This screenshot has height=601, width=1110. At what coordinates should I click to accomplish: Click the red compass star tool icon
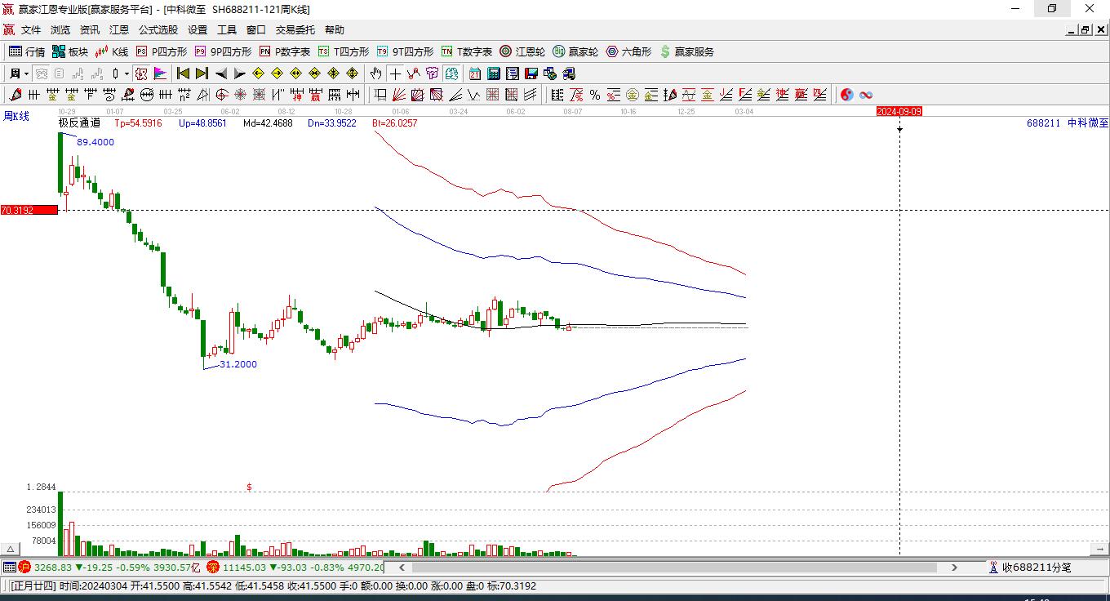click(240, 95)
